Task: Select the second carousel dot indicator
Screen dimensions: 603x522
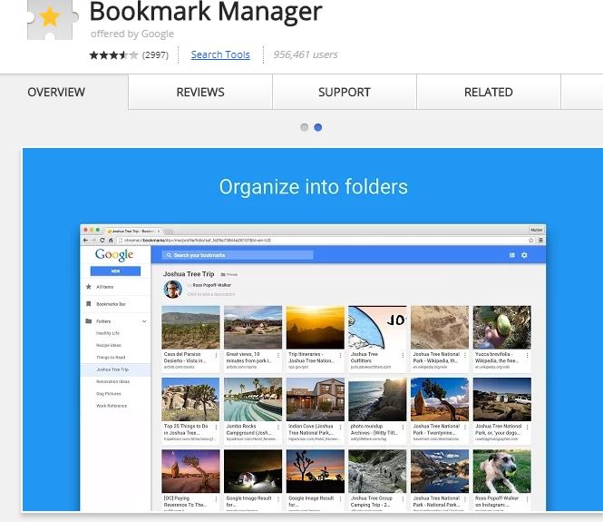Action: 317,127
